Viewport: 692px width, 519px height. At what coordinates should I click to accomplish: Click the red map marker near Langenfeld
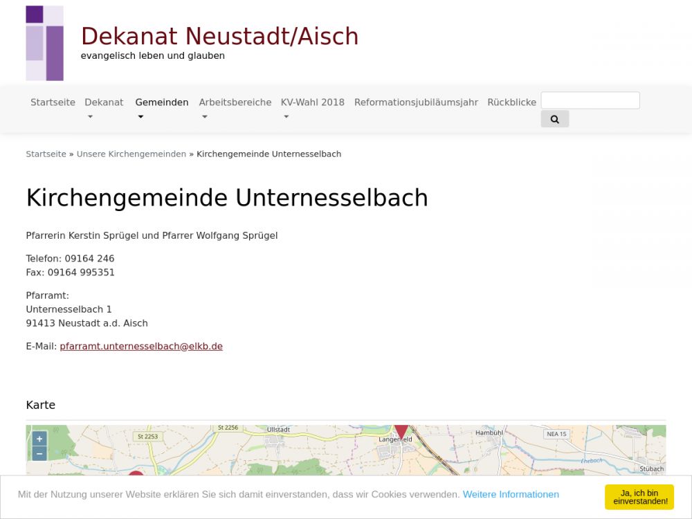pos(401,431)
